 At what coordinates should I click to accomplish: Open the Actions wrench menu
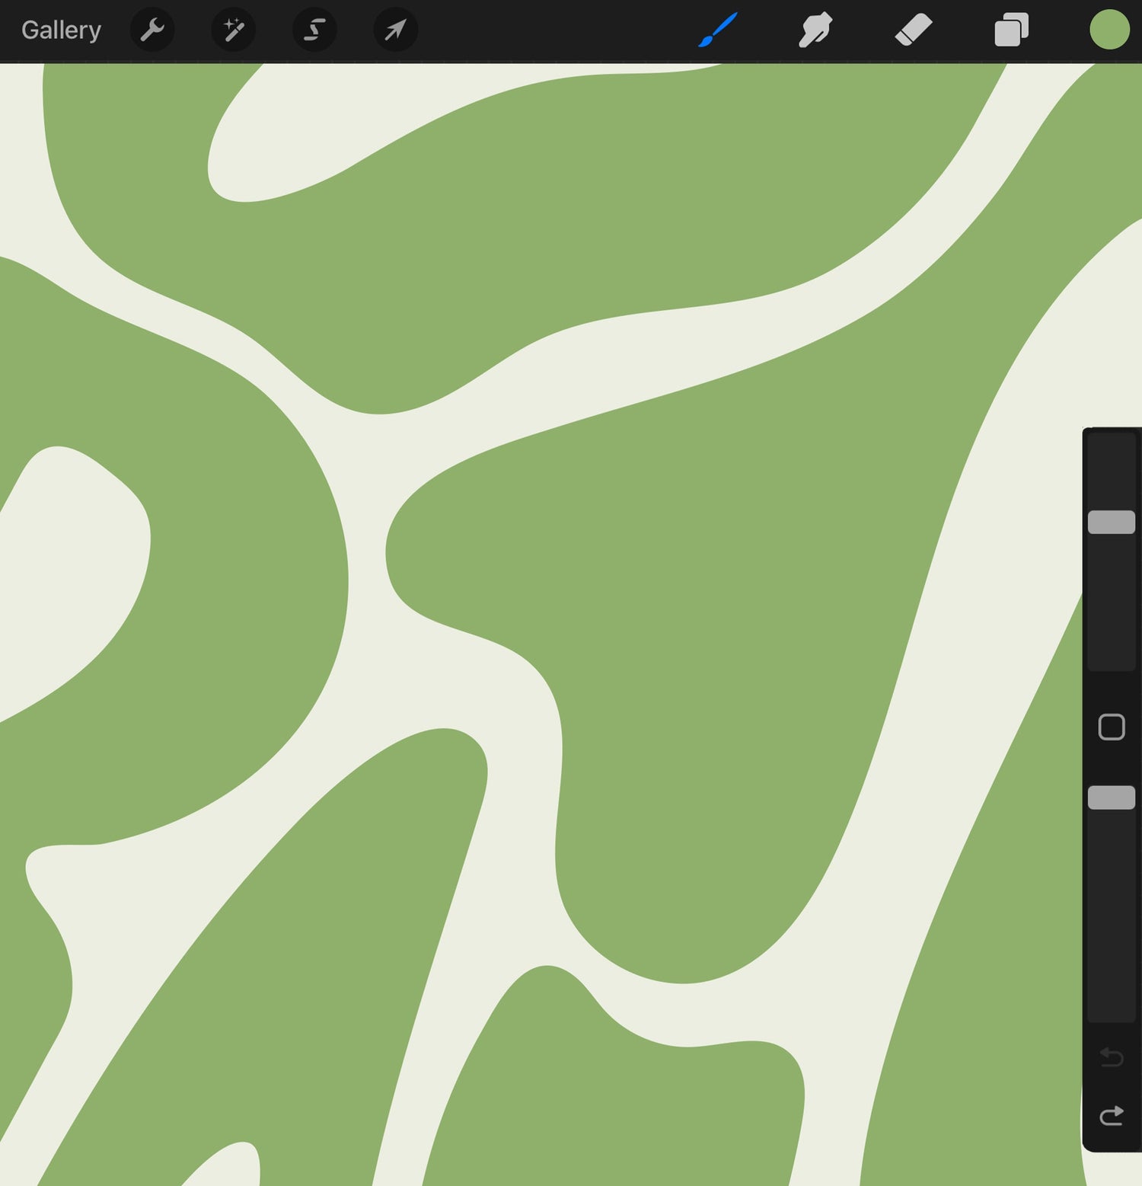point(152,30)
